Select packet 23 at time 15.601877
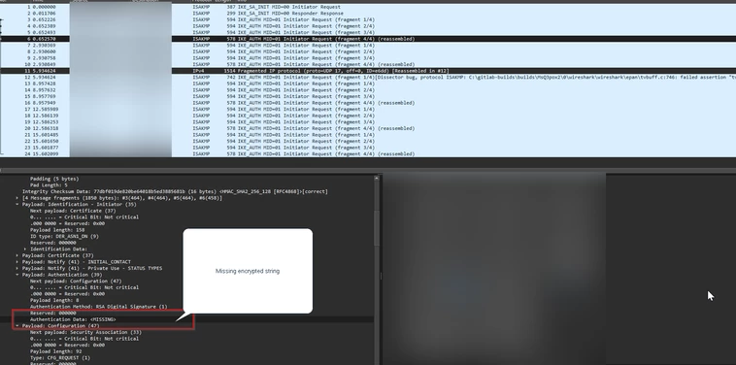This screenshot has width=736, height=365. [x=368, y=148]
